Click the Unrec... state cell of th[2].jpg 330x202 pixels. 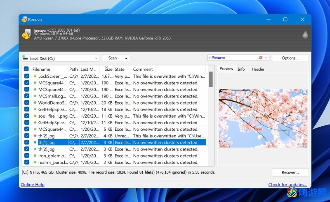(122, 136)
